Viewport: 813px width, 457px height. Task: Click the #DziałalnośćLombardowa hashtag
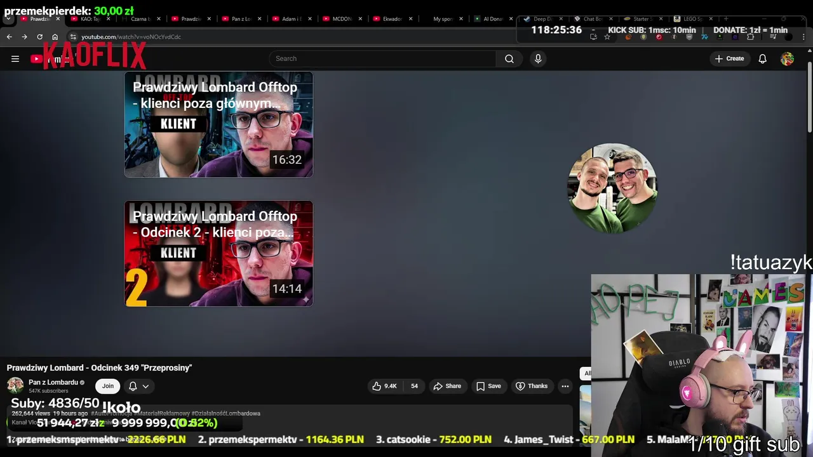click(x=227, y=413)
